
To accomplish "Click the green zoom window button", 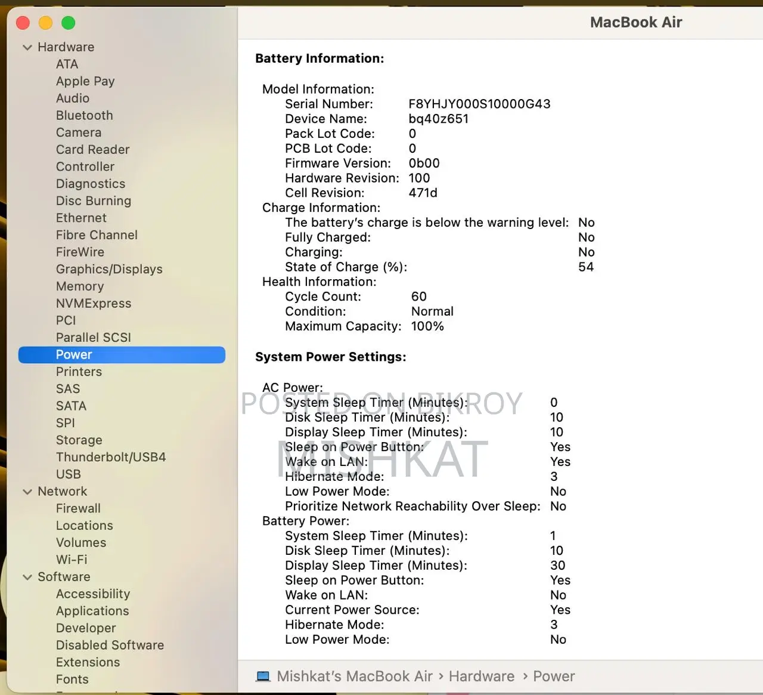I will [69, 23].
